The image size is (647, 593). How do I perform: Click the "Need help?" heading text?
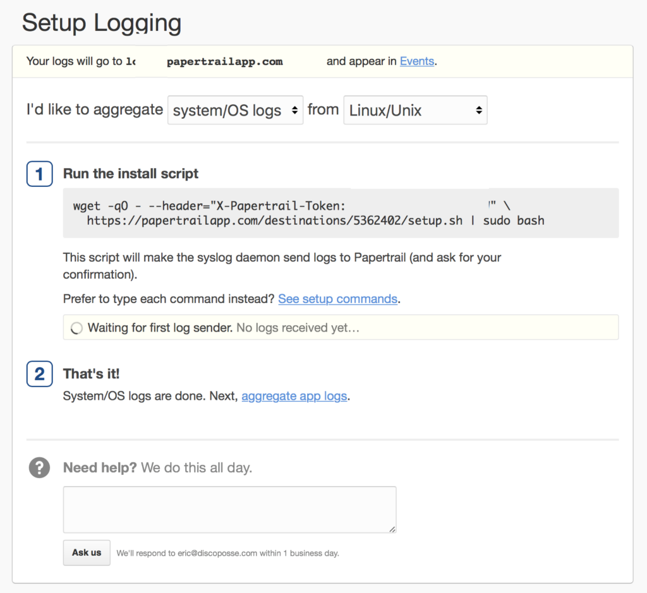100,467
